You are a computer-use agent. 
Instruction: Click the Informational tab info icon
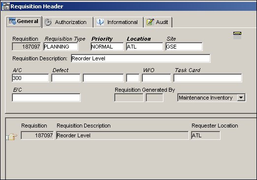coord(100,22)
